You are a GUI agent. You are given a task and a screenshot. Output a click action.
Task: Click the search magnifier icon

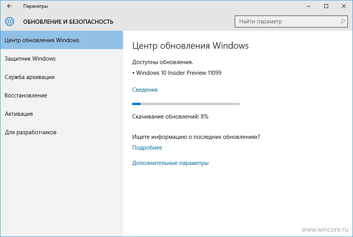342,21
